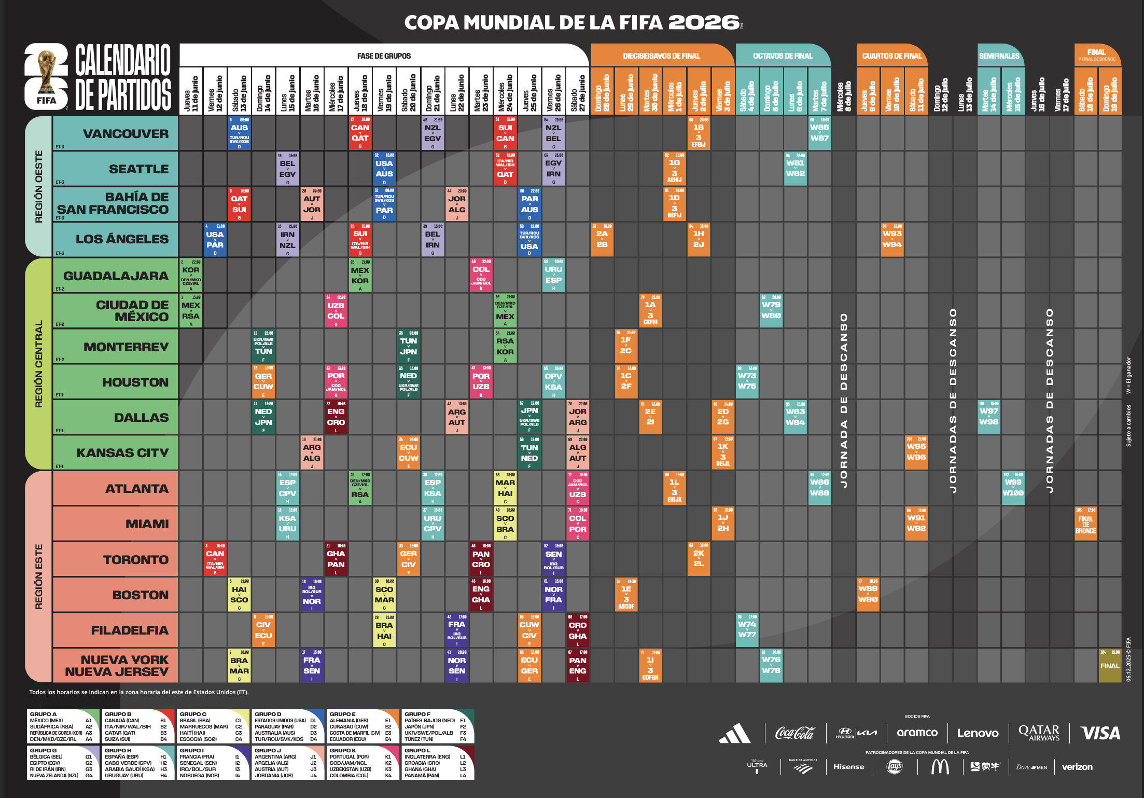Click the Hyundai Kia logo
Image resolution: width=1144 pixels, height=798 pixels.
tap(856, 733)
